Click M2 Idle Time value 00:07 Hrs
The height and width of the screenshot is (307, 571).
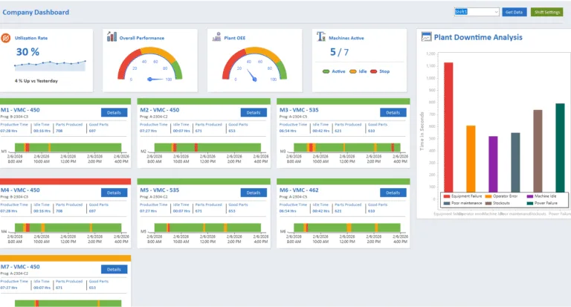click(x=181, y=131)
